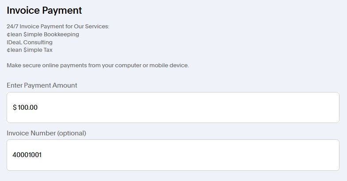Select the "IDeaL Consulting" service line
The width and height of the screenshot is (347, 181).
pos(30,42)
